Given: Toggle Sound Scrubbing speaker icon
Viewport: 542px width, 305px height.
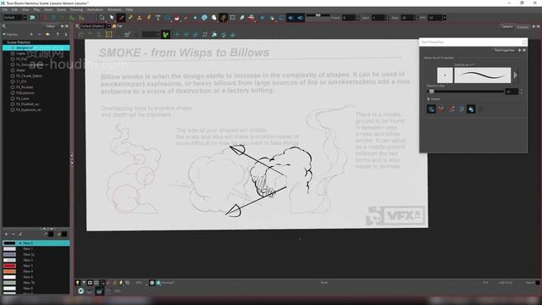Looking at the screenshot, I should point(301,17).
